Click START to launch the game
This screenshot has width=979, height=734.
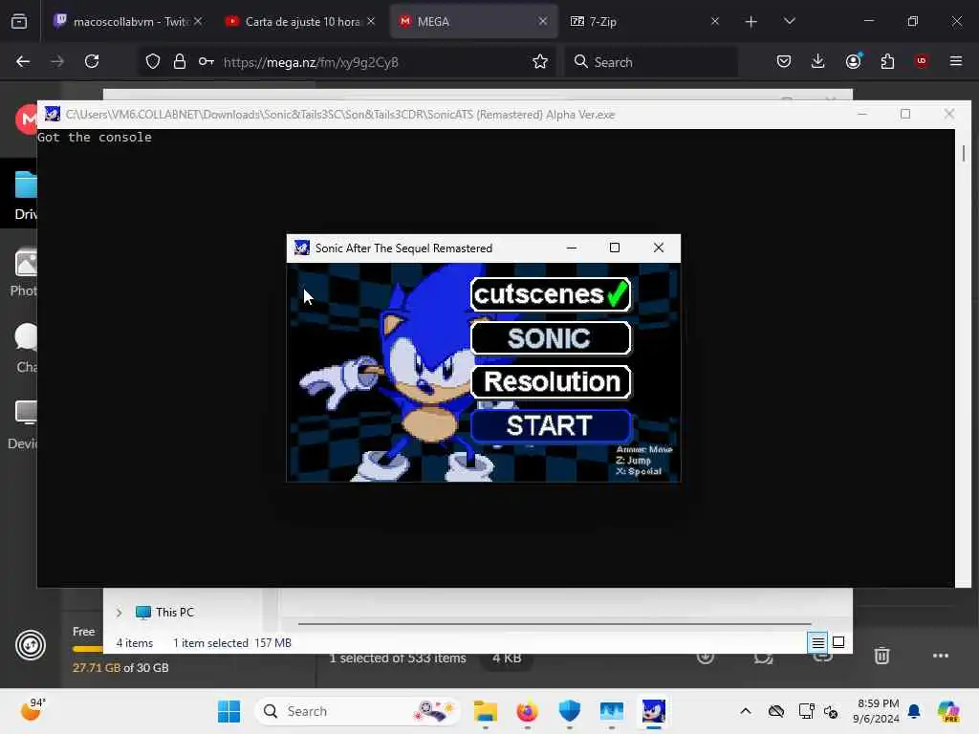point(550,425)
